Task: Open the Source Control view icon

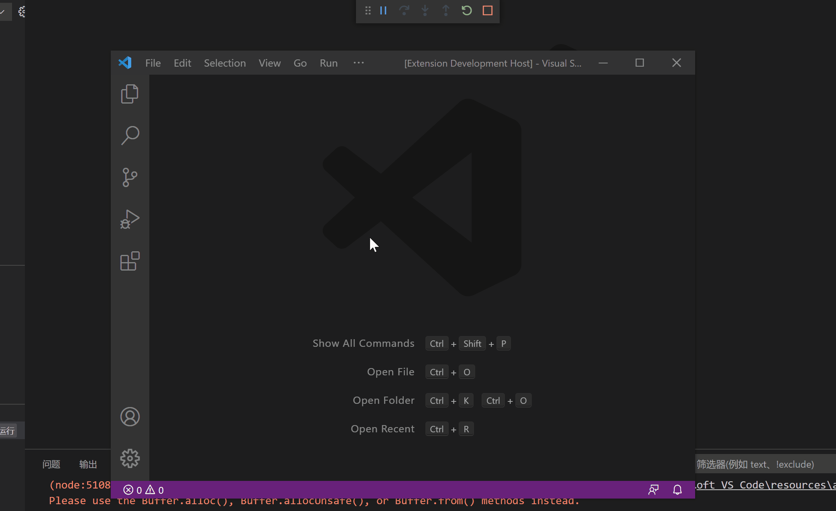Action: 130,177
